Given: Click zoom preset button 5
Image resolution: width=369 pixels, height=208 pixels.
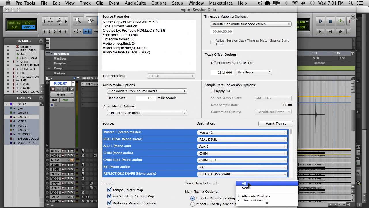Looking at the screenshot, I should [65, 31].
